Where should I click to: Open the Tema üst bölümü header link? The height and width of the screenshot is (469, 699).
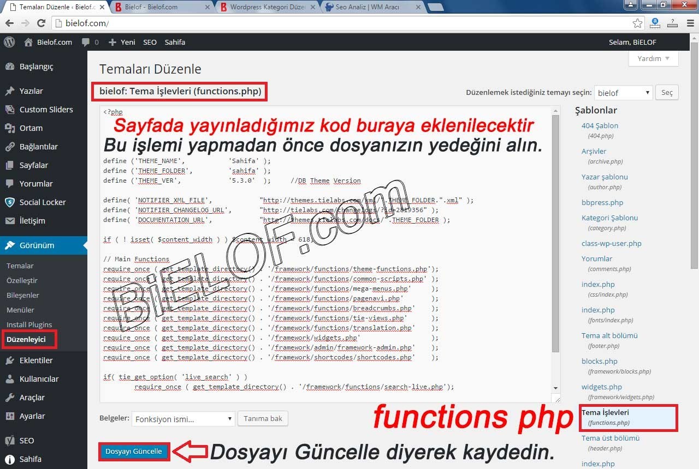coord(610,438)
